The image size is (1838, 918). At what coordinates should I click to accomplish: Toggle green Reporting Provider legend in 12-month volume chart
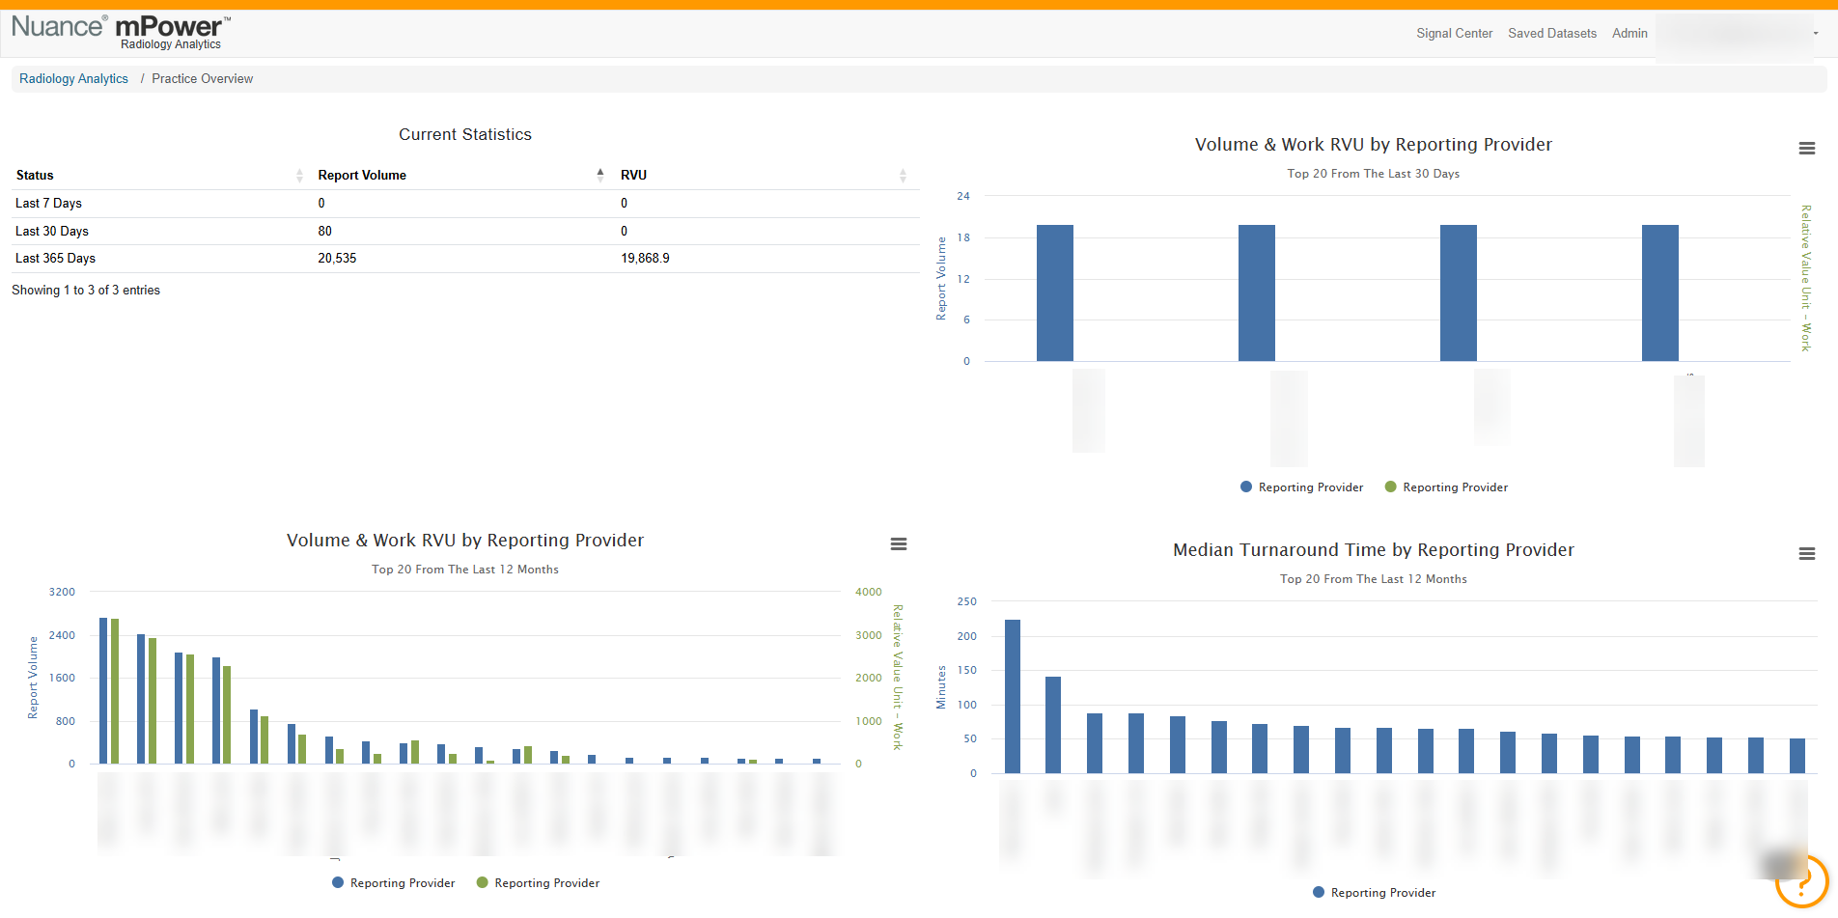[x=538, y=883]
